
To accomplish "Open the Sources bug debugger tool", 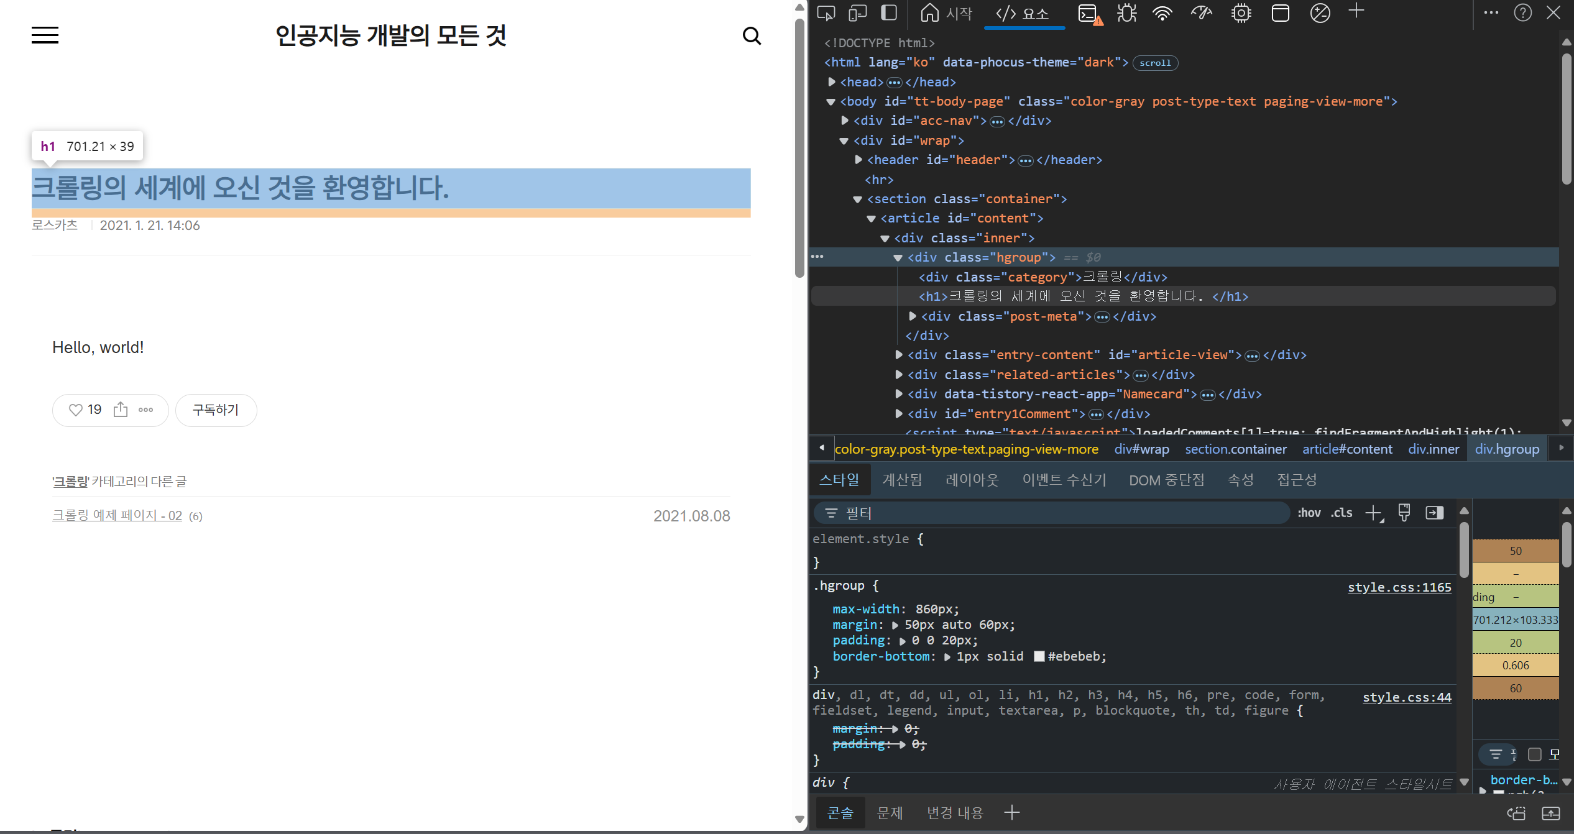I will tap(1126, 13).
